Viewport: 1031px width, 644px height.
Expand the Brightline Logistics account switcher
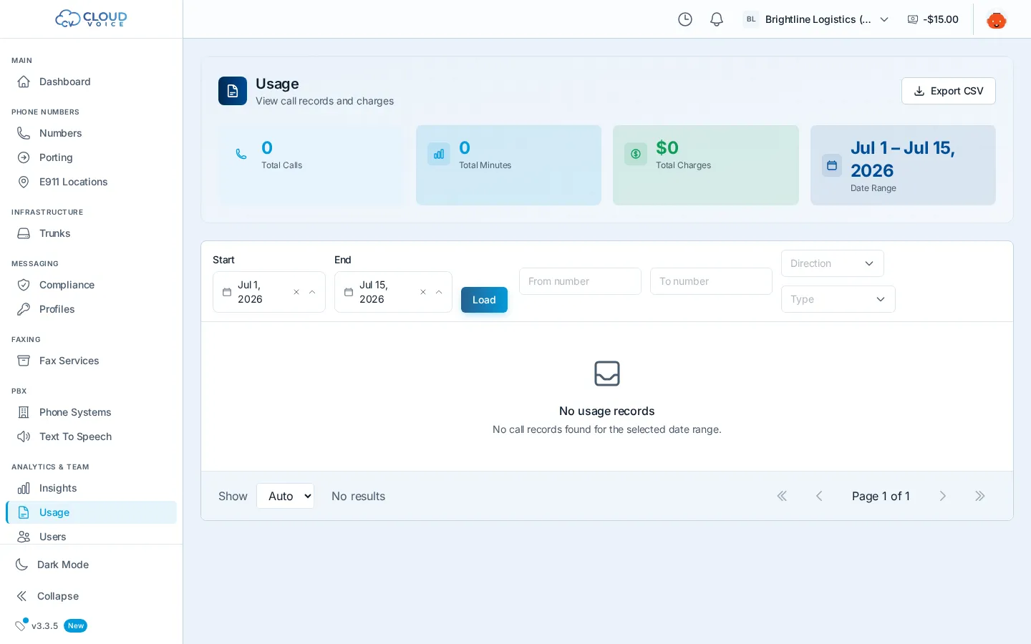[817, 19]
